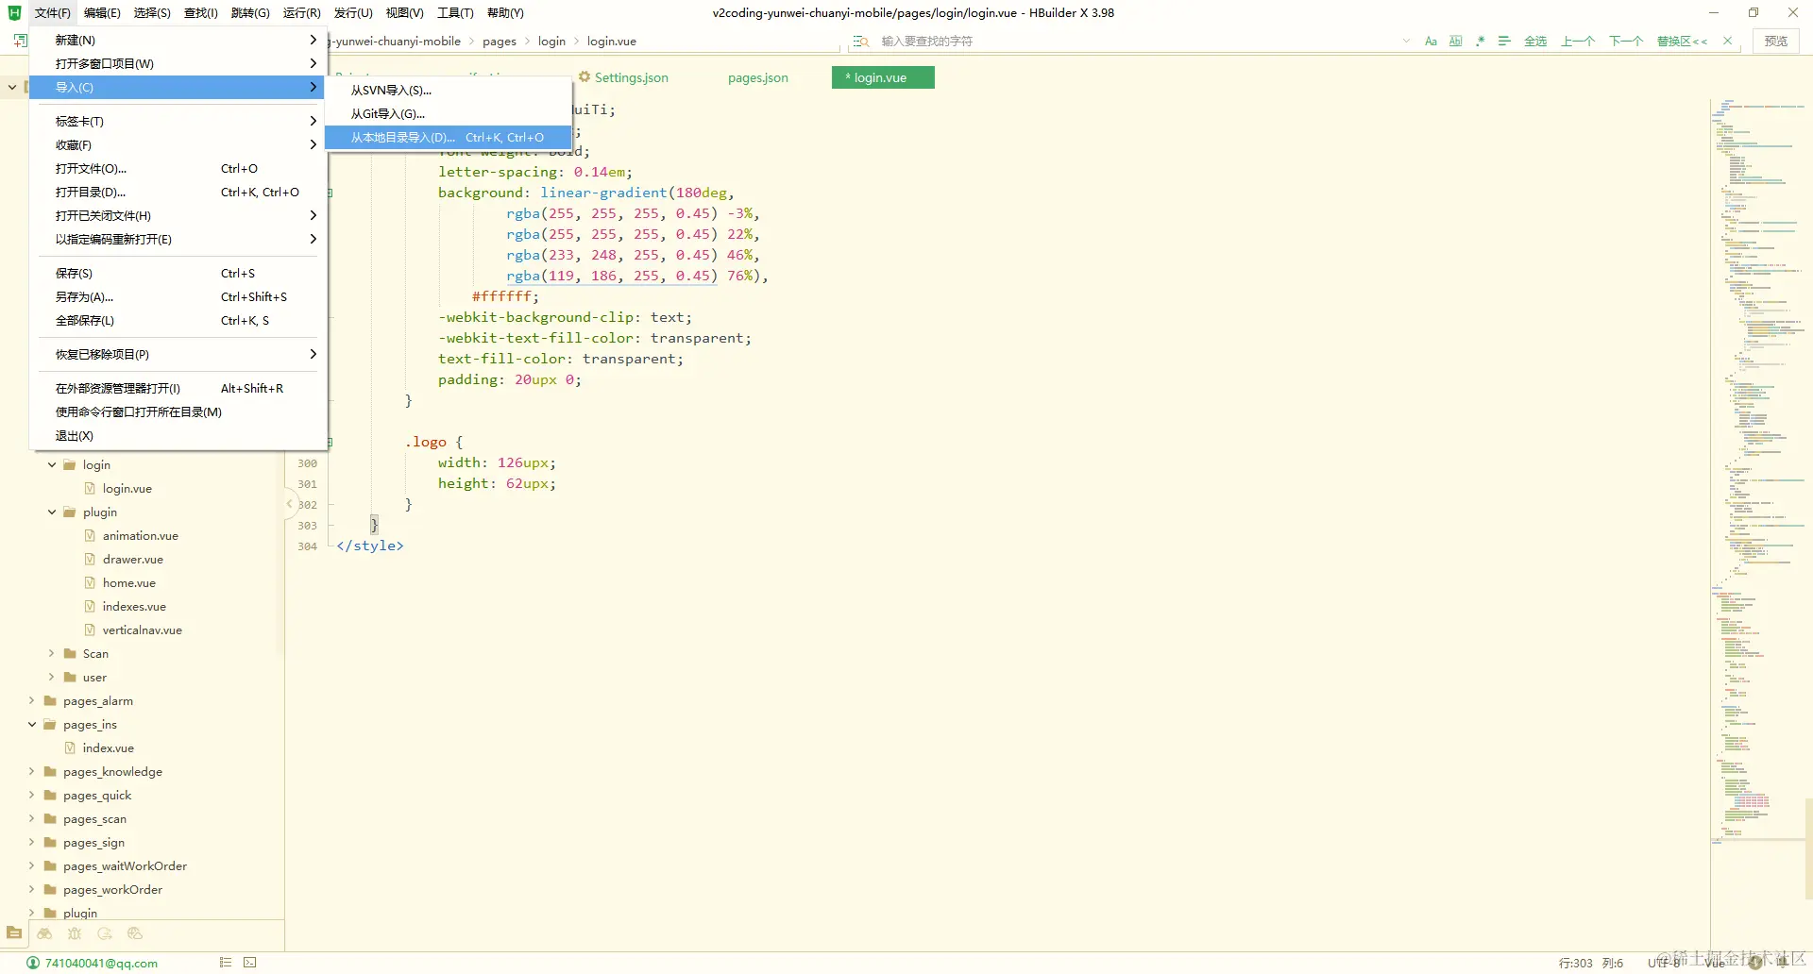Click 上一个 to find previous match

[x=1578, y=42]
